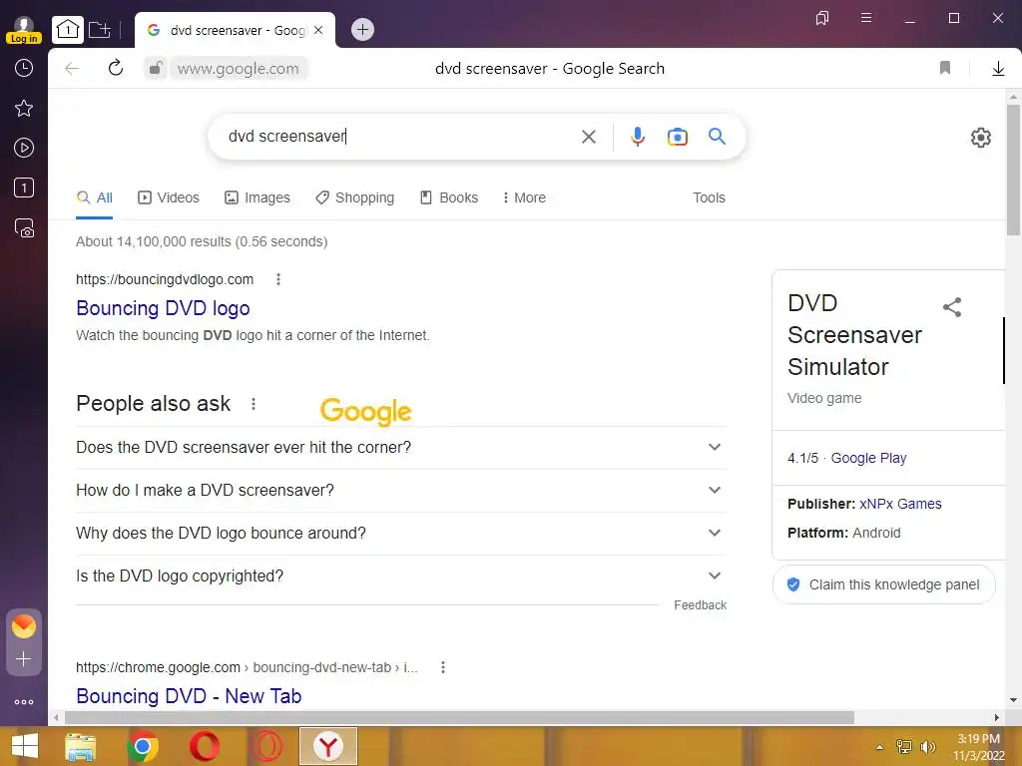Click the Log in profile icon
The image size is (1022, 766).
tap(24, 30)
